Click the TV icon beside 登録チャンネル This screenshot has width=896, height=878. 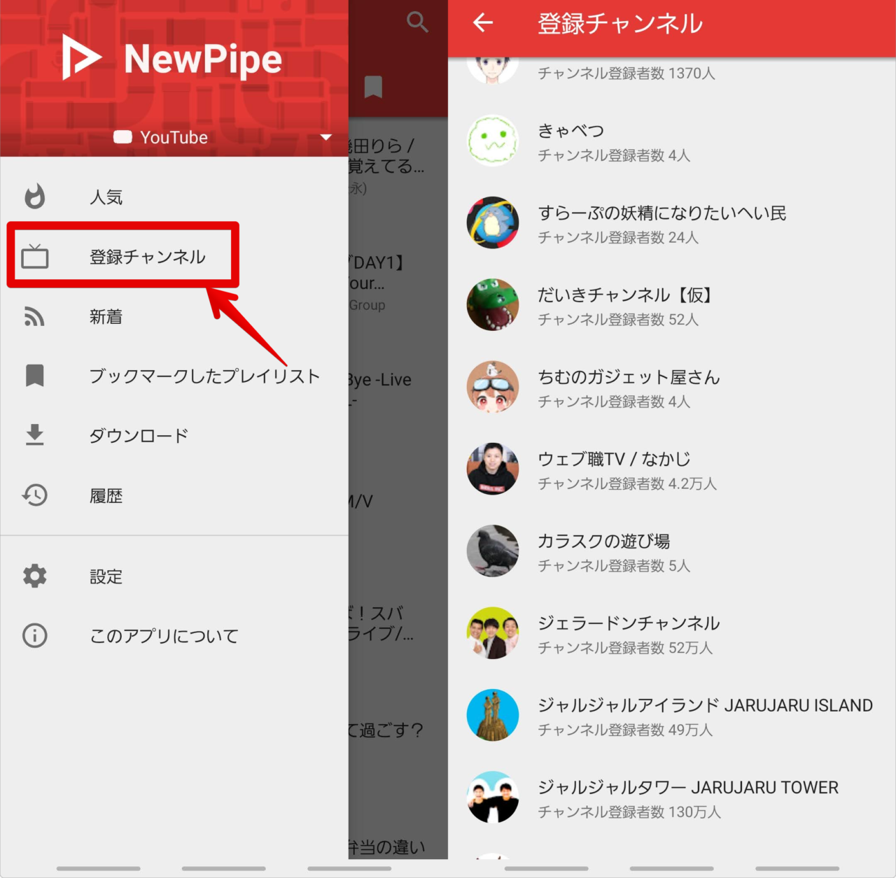(35, 257)
